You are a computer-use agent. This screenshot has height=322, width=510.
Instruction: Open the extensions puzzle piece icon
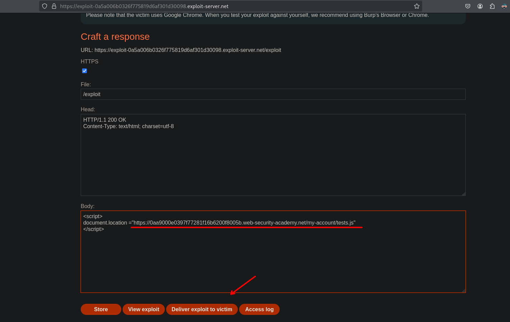click(x=492, y=6)
